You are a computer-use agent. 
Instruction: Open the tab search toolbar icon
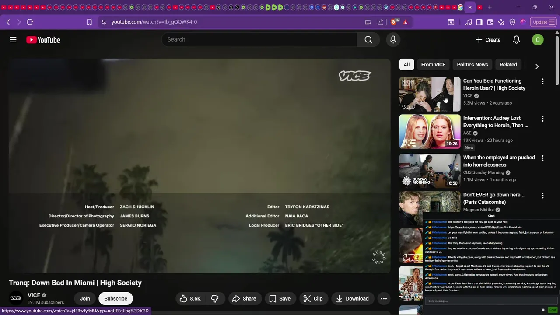(451, 22)
